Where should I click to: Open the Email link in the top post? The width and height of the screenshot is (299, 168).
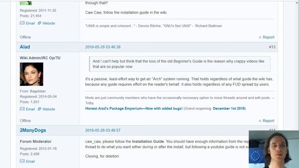coord(30,23)
